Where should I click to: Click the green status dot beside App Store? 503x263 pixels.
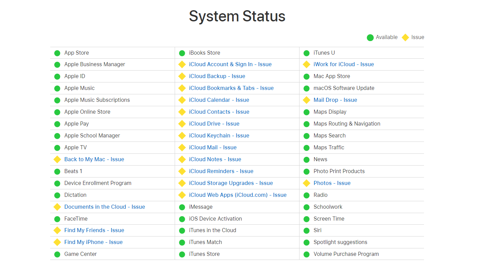click(57, 53)
